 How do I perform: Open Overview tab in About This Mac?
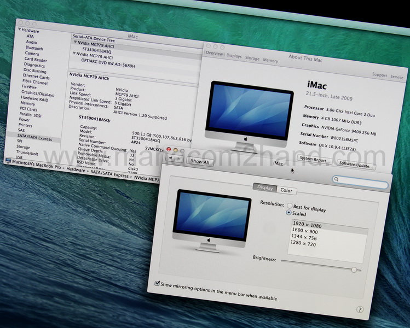(x=214, y=53)
